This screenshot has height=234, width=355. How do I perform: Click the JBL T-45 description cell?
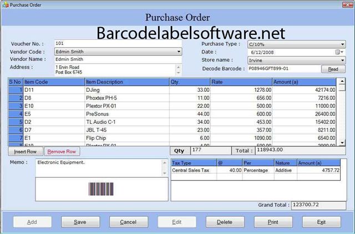[x=127, y=130]
